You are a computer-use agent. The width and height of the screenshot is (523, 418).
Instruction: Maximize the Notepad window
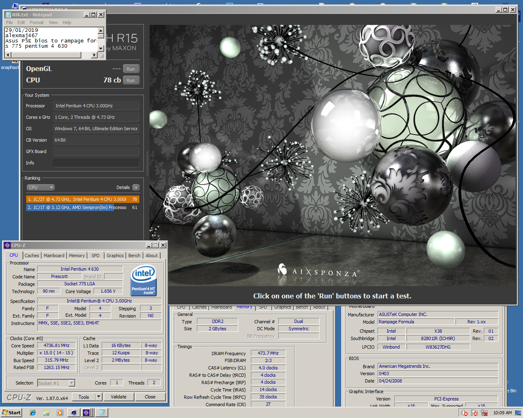94,14
